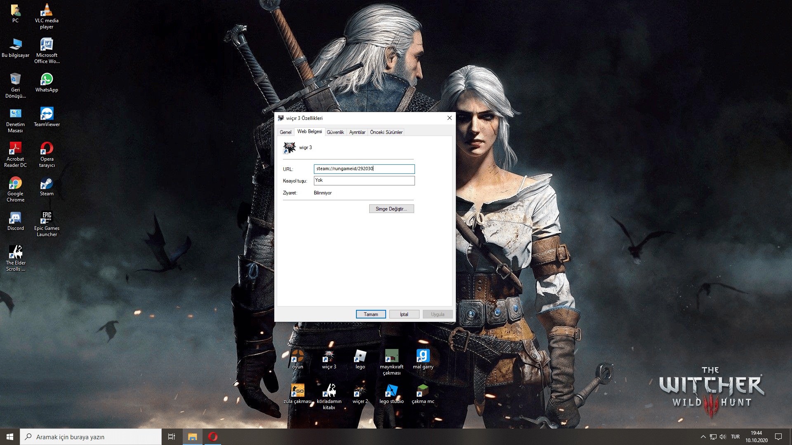The image size is (792, 445).
Task: Click the WhatsApp desktop icon
Action: pyautogui.click(x=47, y=80)
